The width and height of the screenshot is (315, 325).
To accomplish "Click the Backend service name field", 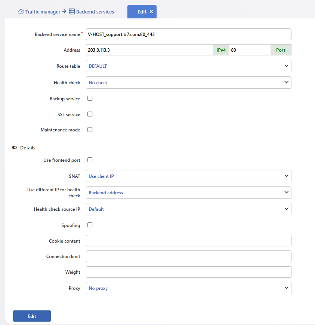I will point(189,34).
